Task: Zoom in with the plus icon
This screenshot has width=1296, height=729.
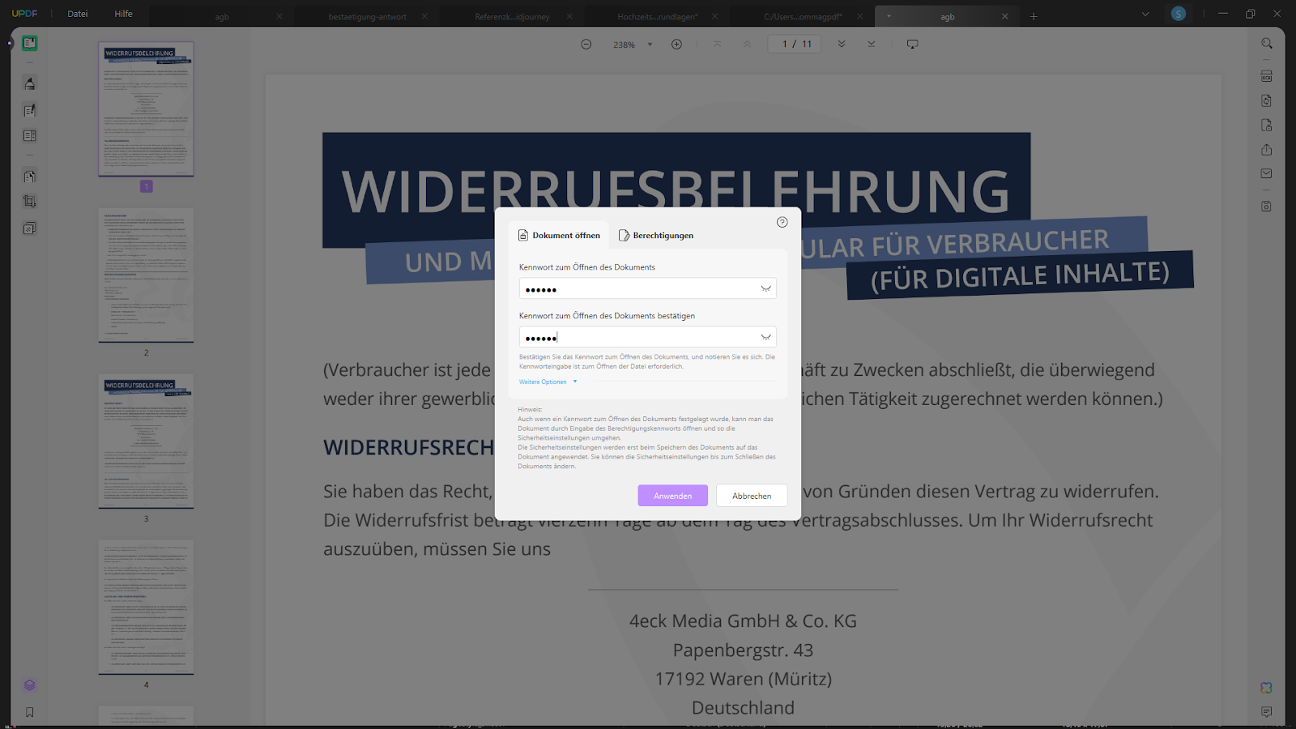Action: 677,45
